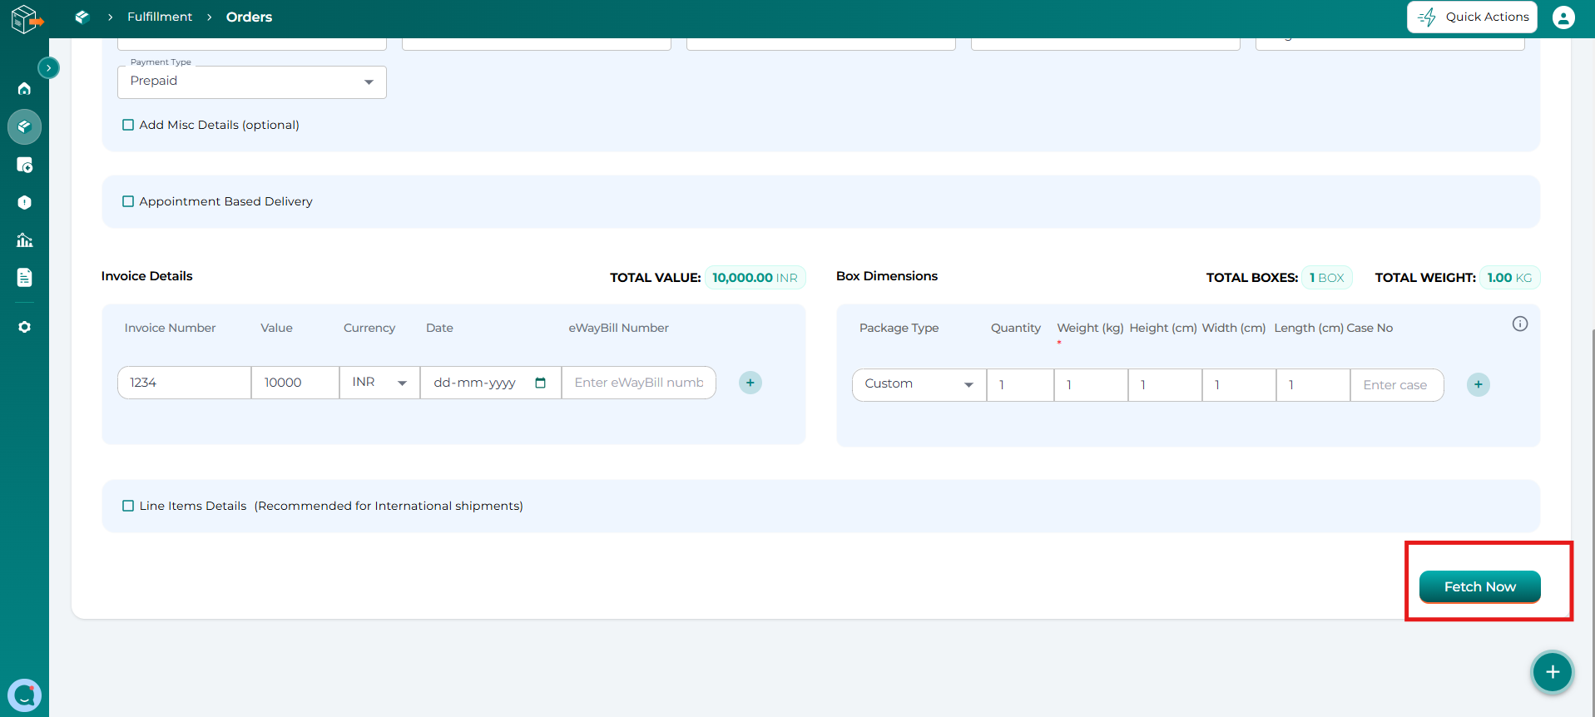Click the invoice Date field

491,383
